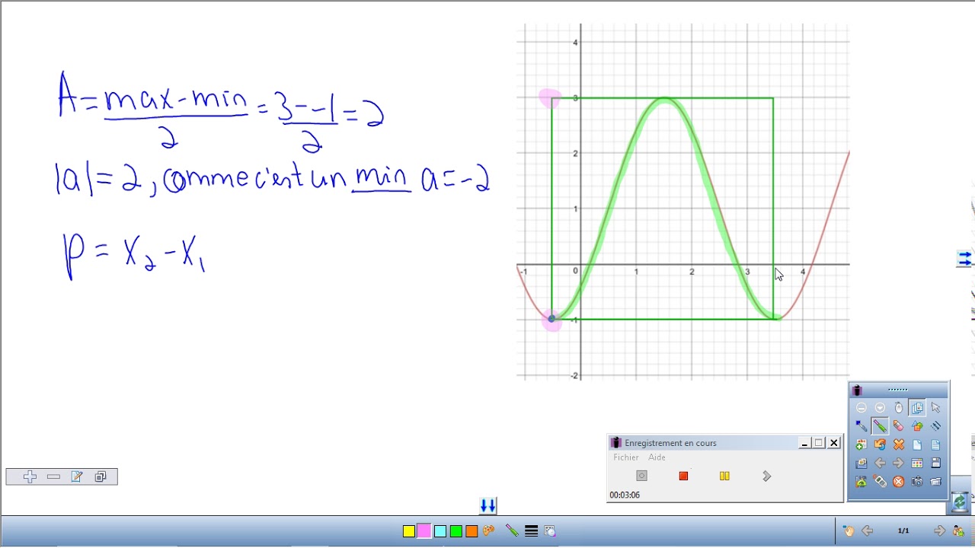975x548 pixels.
Task: Click the video camera recorder icon
Action: point(935,482)
